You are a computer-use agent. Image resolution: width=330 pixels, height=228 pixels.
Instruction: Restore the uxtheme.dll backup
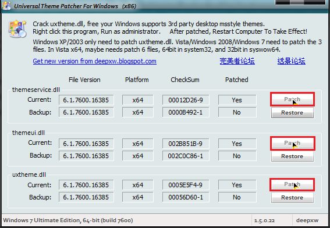(292, 198)
